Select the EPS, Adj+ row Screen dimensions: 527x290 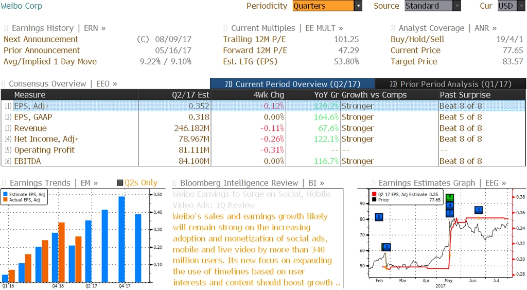263,106
